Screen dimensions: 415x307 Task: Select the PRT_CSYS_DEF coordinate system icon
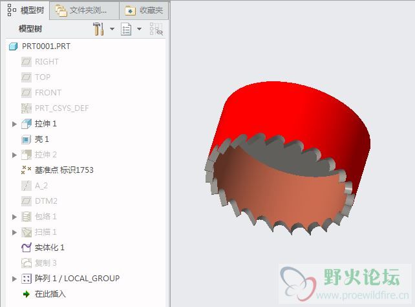pos(27,108)
